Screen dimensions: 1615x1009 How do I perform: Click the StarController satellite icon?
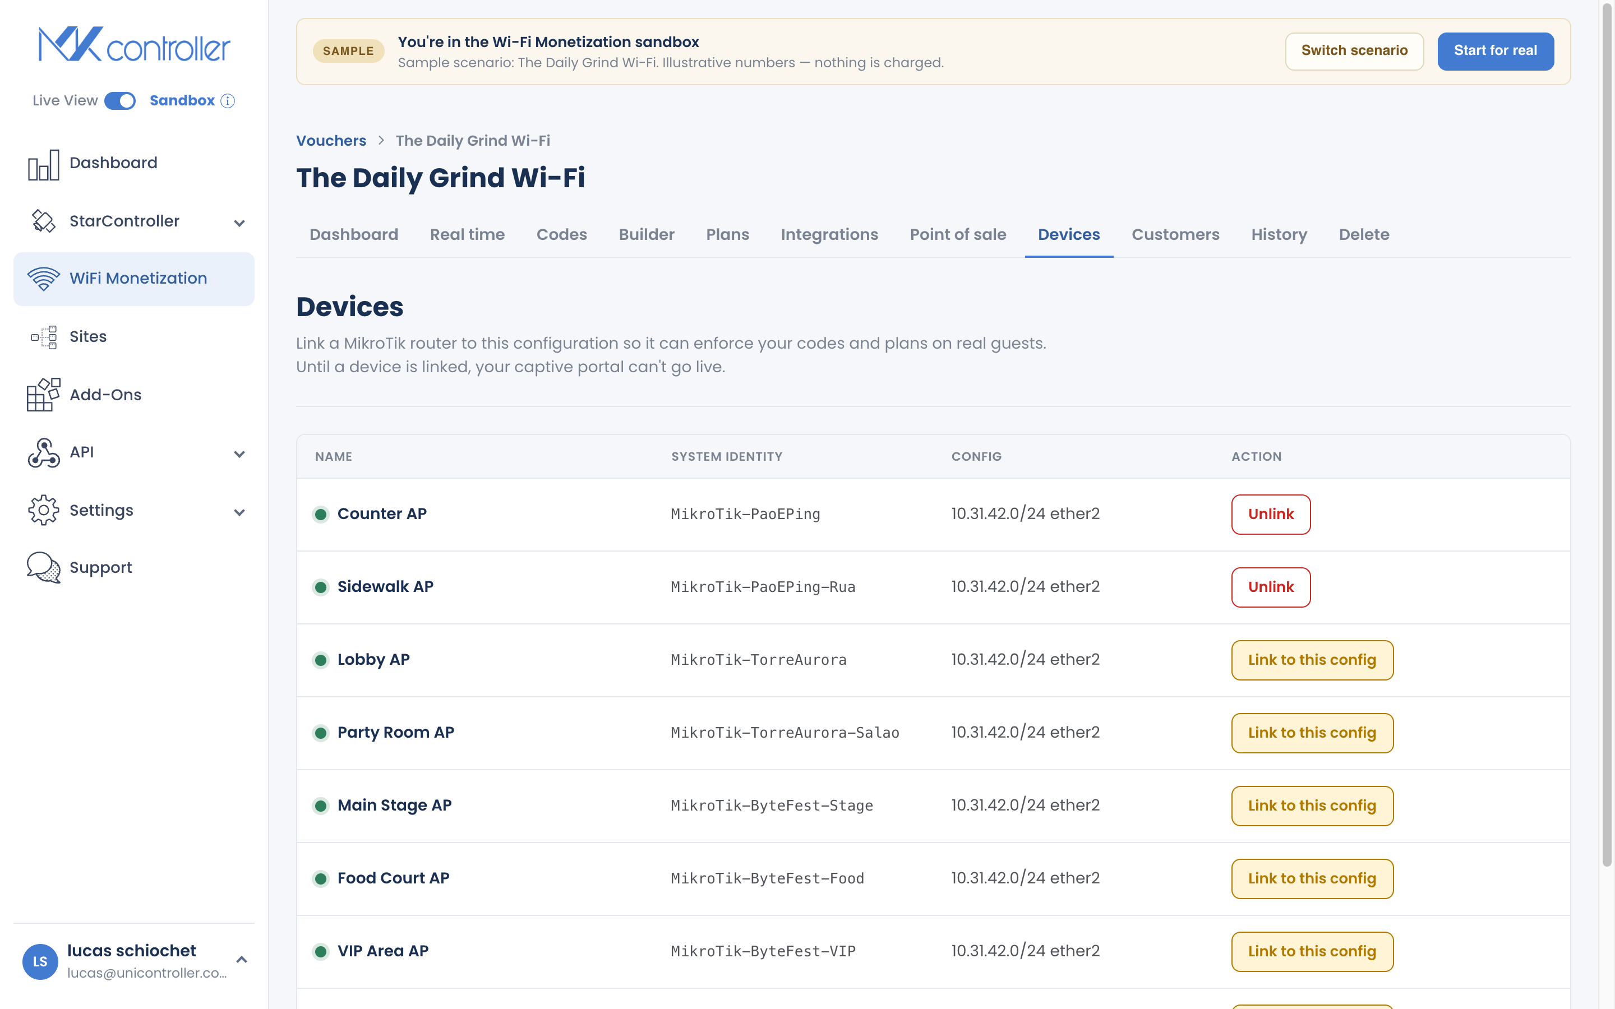(x=43, y=221)
